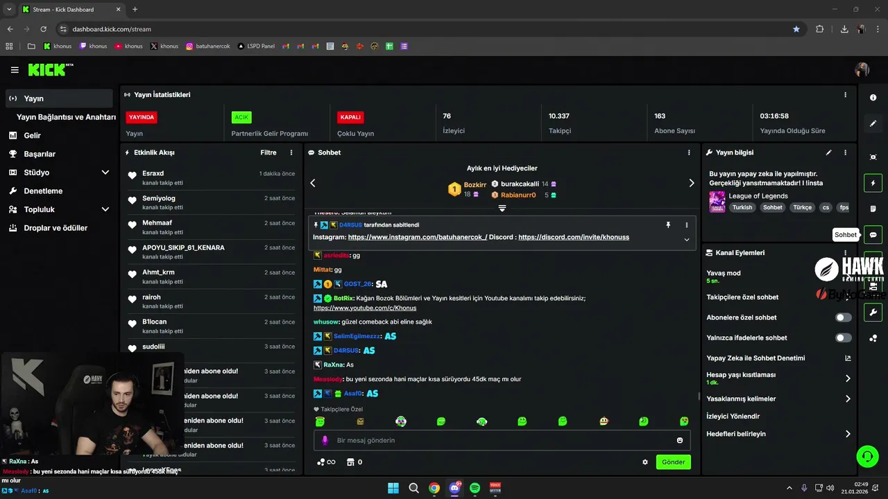Open the youtube.com/c/Khonus link in chat
The image size is (888, 499).
(x=365, y=308)
